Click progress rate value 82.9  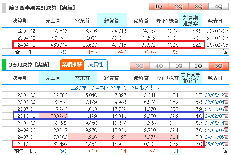click(197, 45)
